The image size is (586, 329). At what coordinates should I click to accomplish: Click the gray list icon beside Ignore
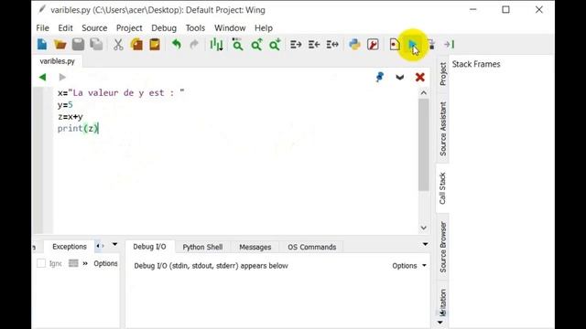pos(73,263)
